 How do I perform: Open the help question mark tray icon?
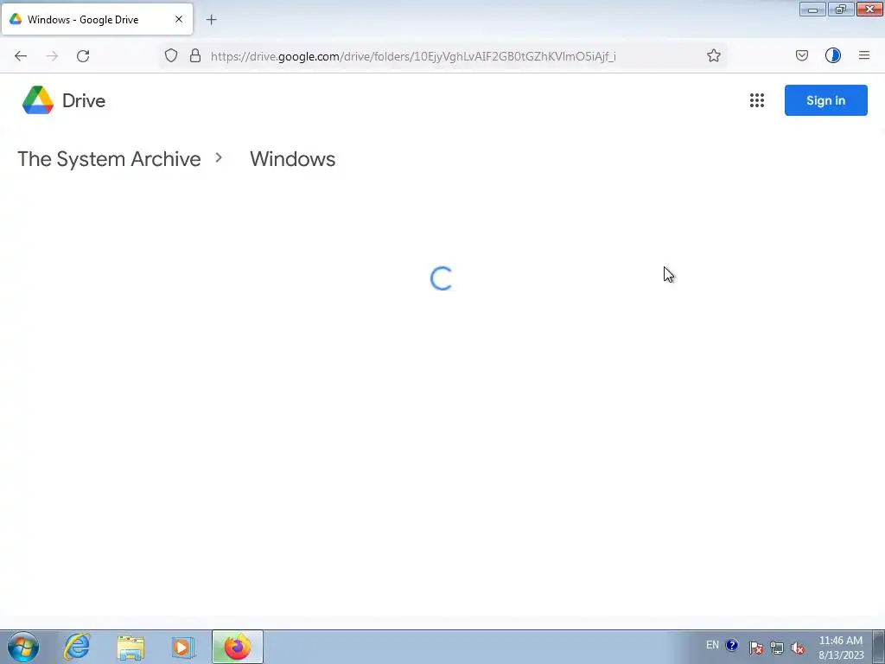[732, 645]
